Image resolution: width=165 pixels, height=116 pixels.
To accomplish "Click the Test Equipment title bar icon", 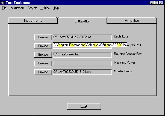I will 3,2.
